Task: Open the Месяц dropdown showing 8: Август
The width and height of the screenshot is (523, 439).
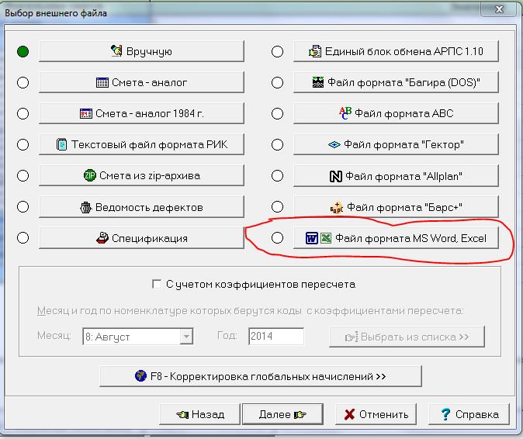Action: (138, 337)
